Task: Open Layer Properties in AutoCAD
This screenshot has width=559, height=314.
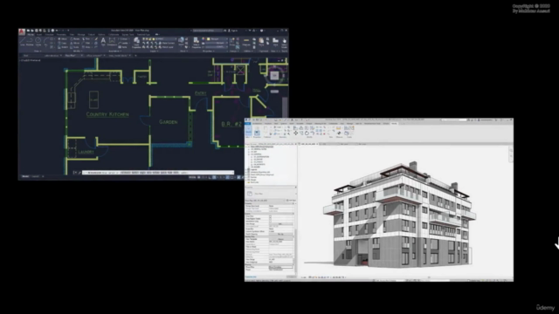Action: click(x=136, y=43)
